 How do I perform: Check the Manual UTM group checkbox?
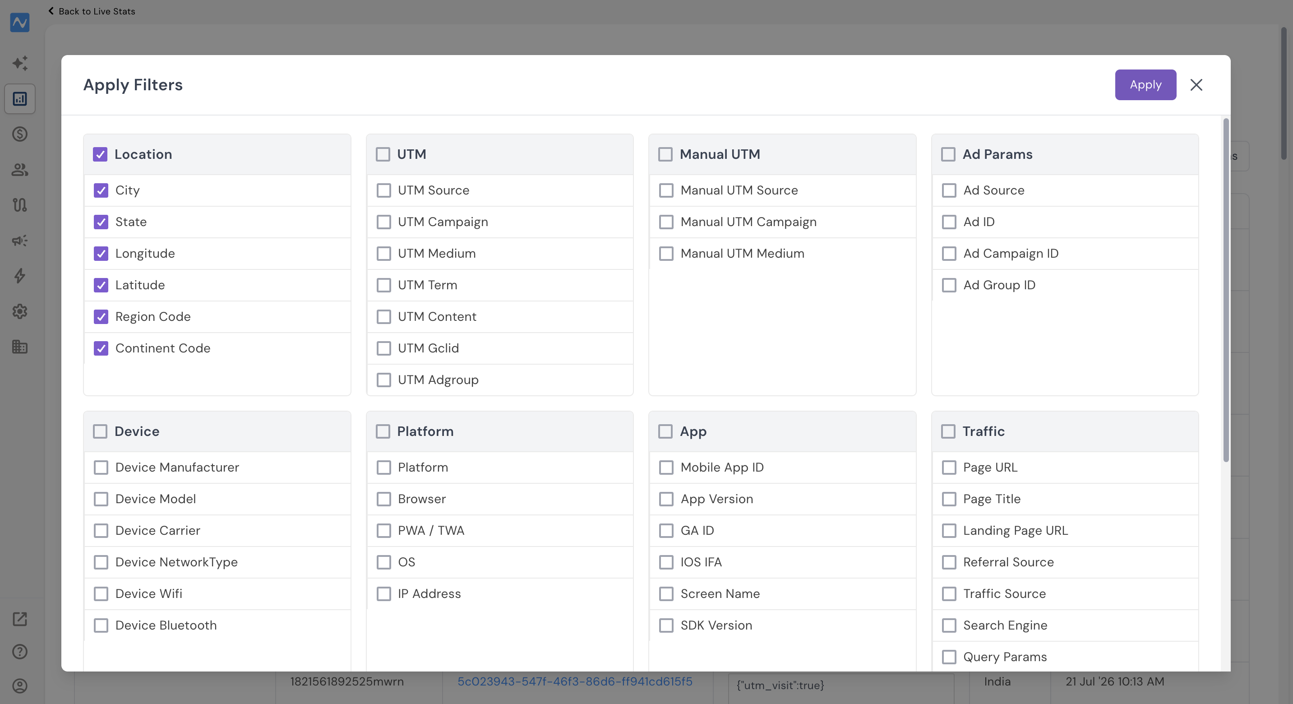pos(665,154)
